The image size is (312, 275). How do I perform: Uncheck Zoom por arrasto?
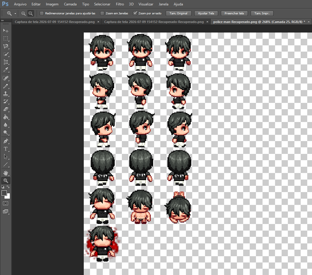click(x=135, y=13)
